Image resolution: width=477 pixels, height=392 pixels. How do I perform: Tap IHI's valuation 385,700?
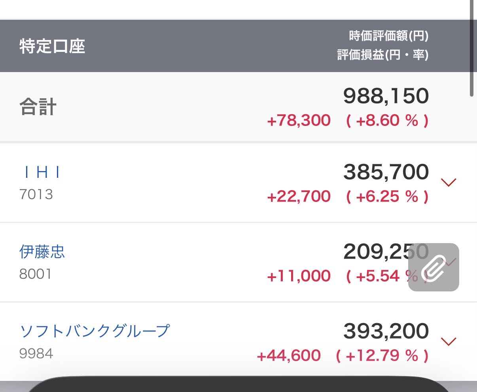coord(386,172)
